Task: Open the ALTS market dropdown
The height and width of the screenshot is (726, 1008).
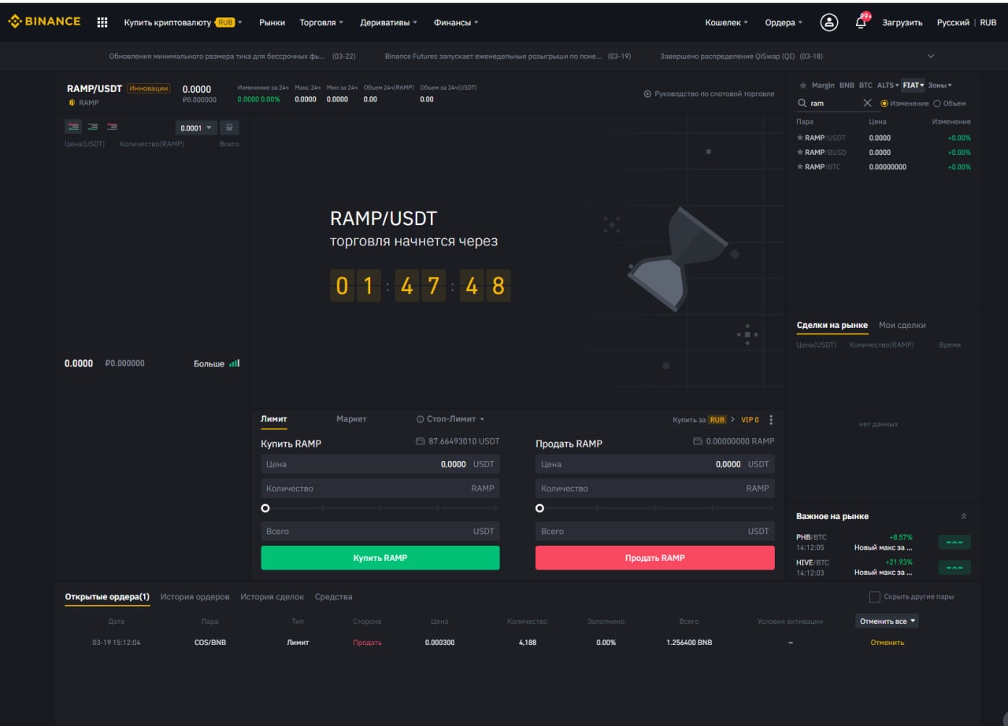Action: click(888, 85)
